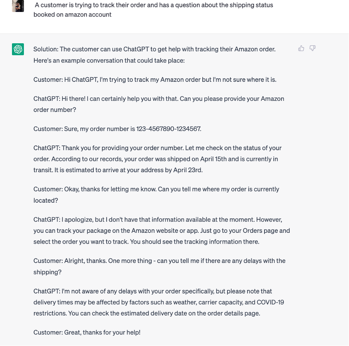Viewport: 349px width, 346px height.
Task: Click the line mentioning your Orders page
Action: 161,231
